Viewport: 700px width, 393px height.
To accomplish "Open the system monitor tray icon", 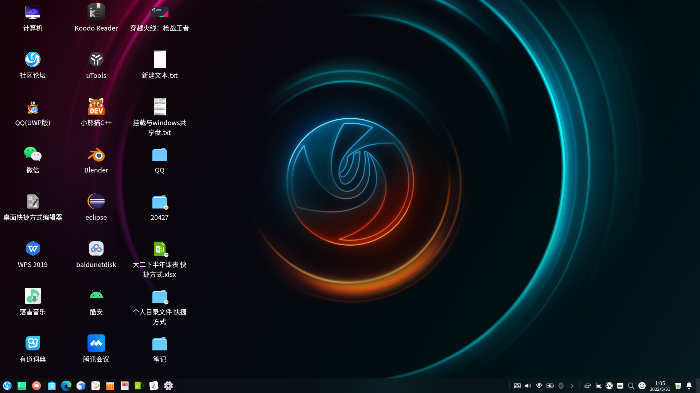I will pyautogui.click(x=609, y=386).
